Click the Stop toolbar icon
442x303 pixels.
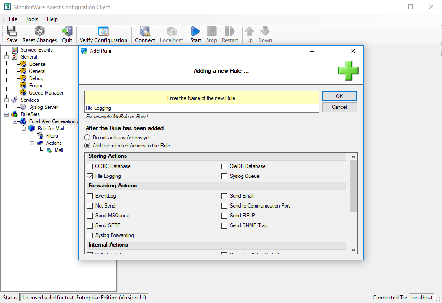pyautogui.click(x=212, y=31)
